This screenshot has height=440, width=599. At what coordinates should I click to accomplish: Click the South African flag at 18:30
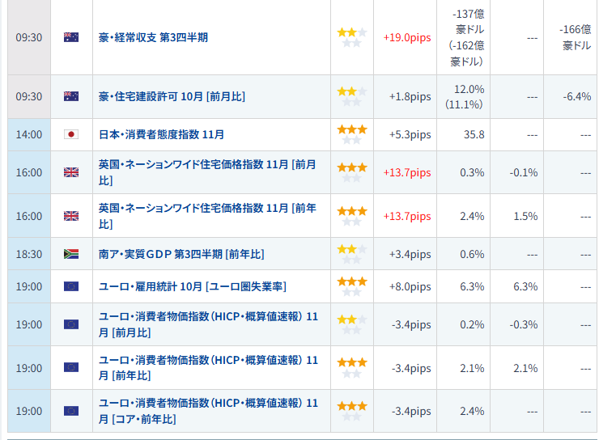tap(71, 254)
